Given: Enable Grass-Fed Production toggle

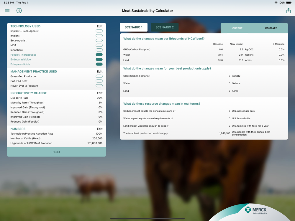Looking at the screenshot, I should (99, 76).
